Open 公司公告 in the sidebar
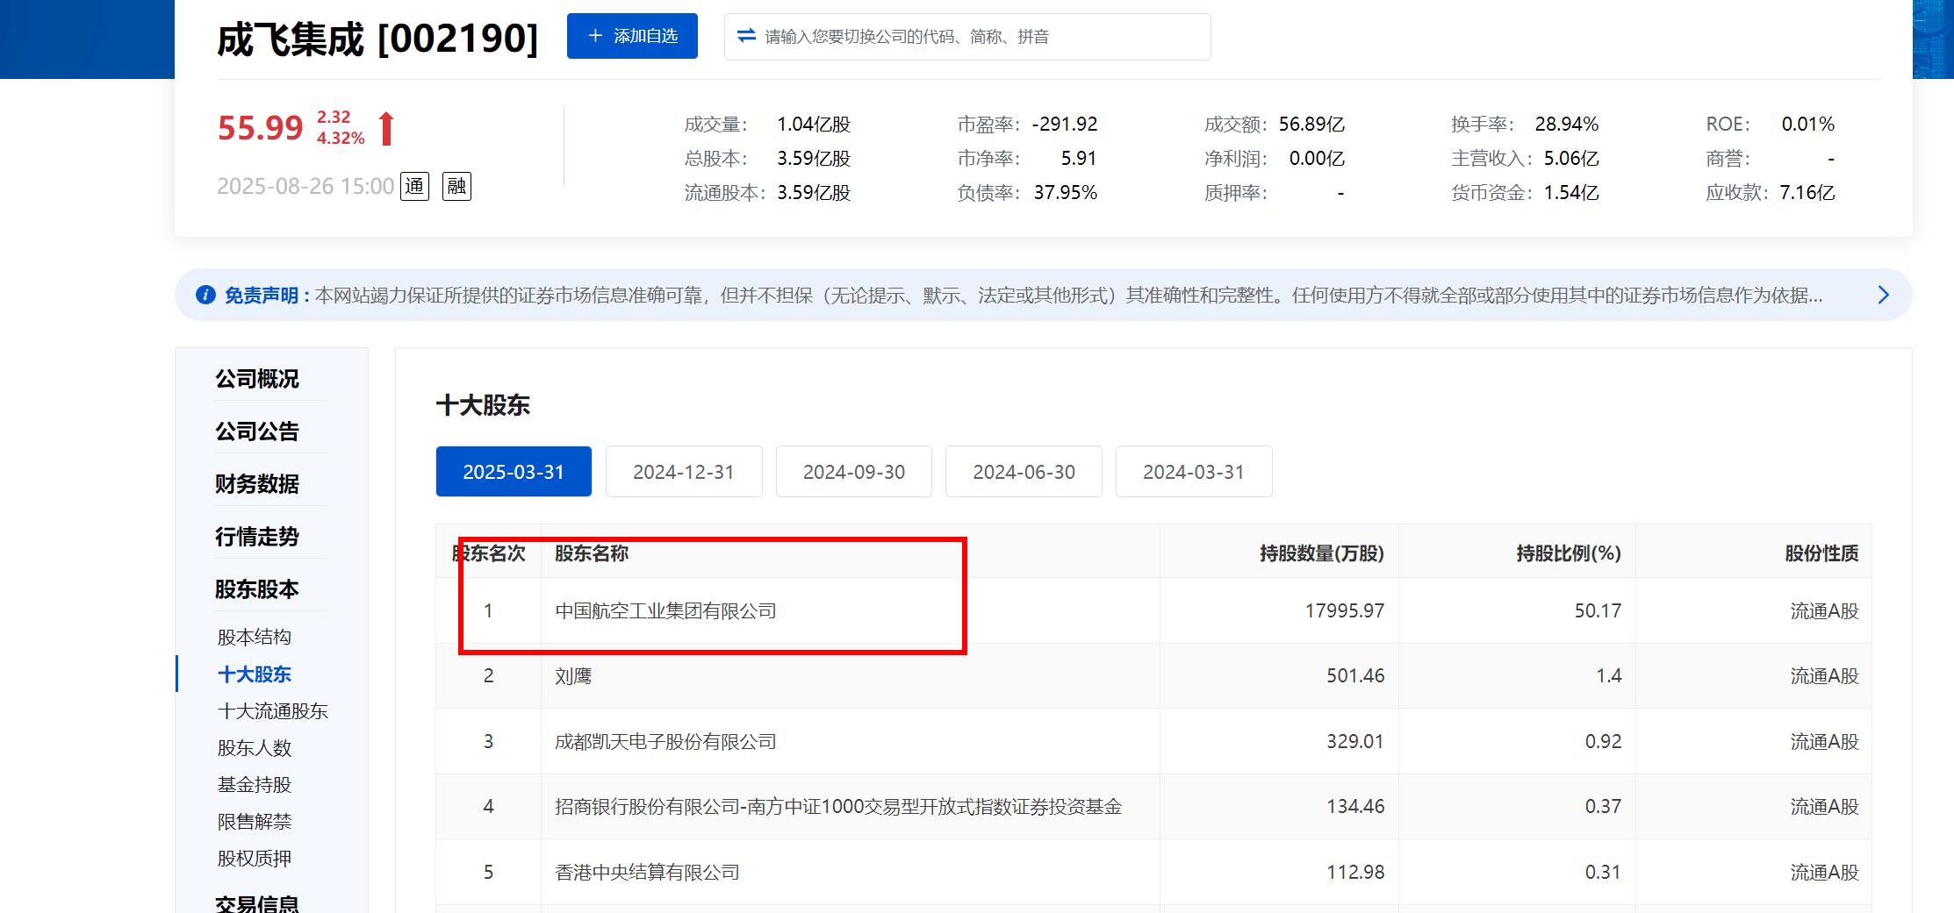 coord(257,432)
